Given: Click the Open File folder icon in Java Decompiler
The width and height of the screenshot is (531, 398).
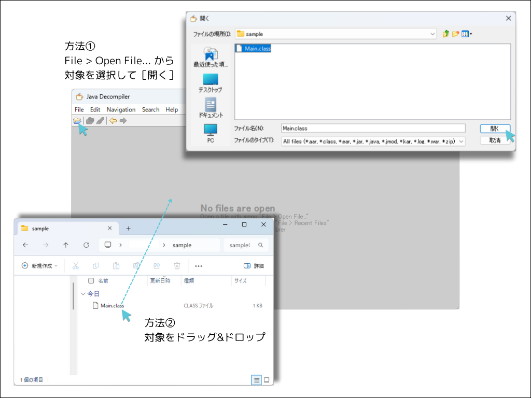Looking at the screenshot, I should (x=77, y=121).
